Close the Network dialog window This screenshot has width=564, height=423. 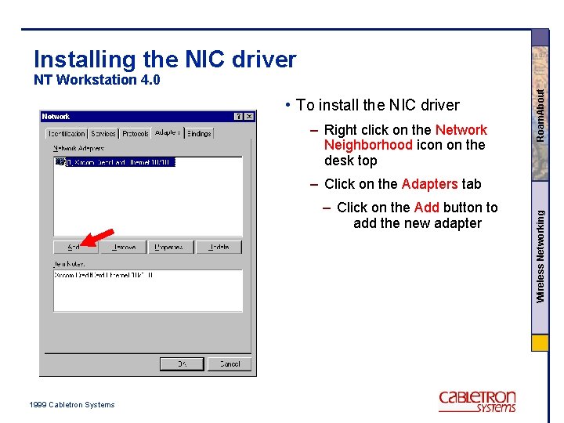[249, 116]
